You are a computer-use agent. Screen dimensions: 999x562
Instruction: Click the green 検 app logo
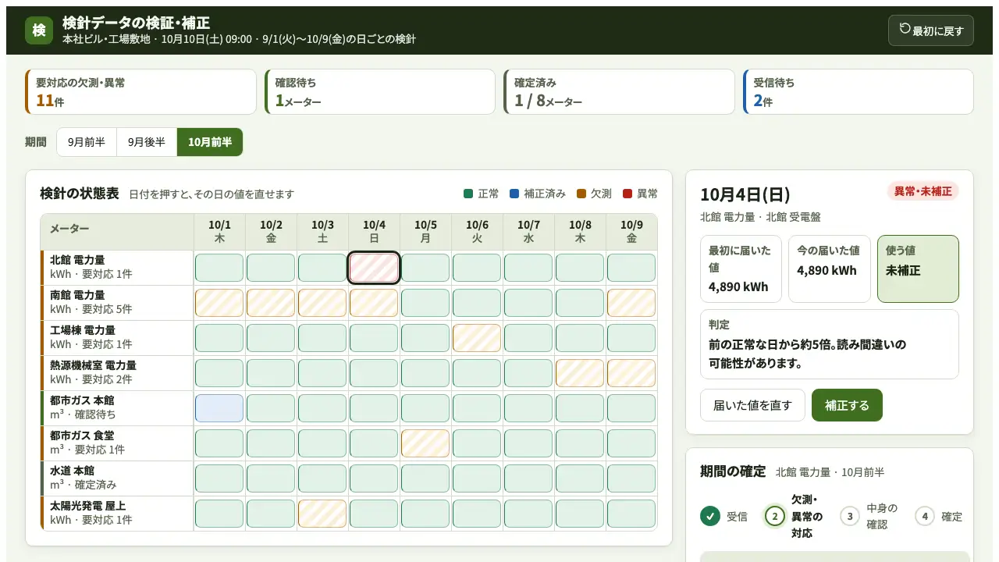tap(39, 30)
